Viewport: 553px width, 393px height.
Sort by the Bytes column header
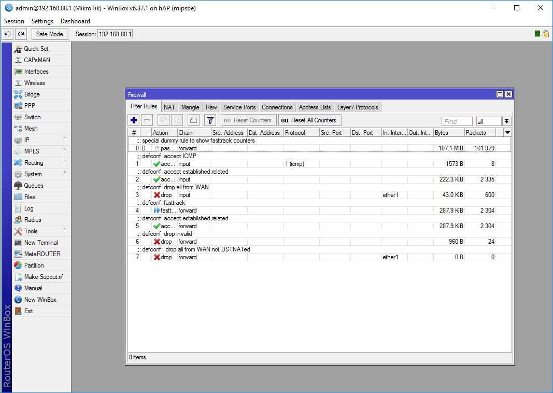click(449, 133)
